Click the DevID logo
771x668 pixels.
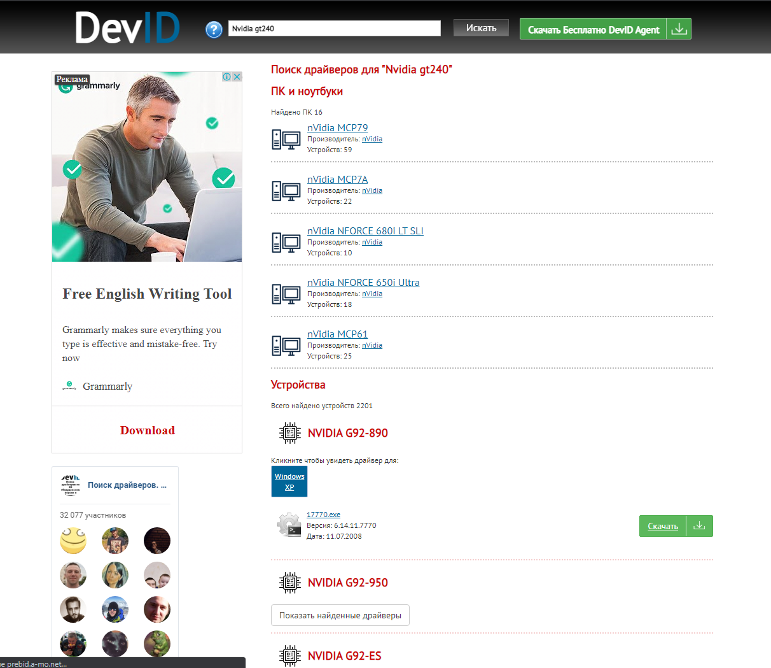click(x=127, y=28)
